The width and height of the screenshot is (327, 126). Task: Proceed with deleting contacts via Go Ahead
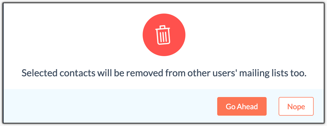click(x=242, y=106)
